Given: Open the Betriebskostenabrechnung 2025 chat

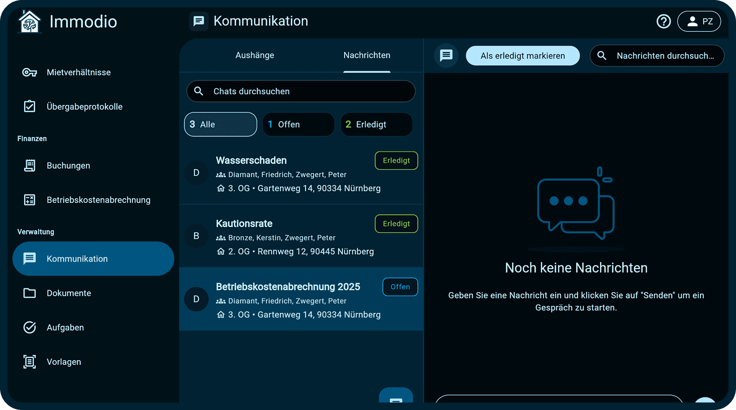Looking at the screenshot, I should 301,299.
